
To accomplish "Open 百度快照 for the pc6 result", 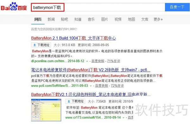I will (x=102, y=86).
